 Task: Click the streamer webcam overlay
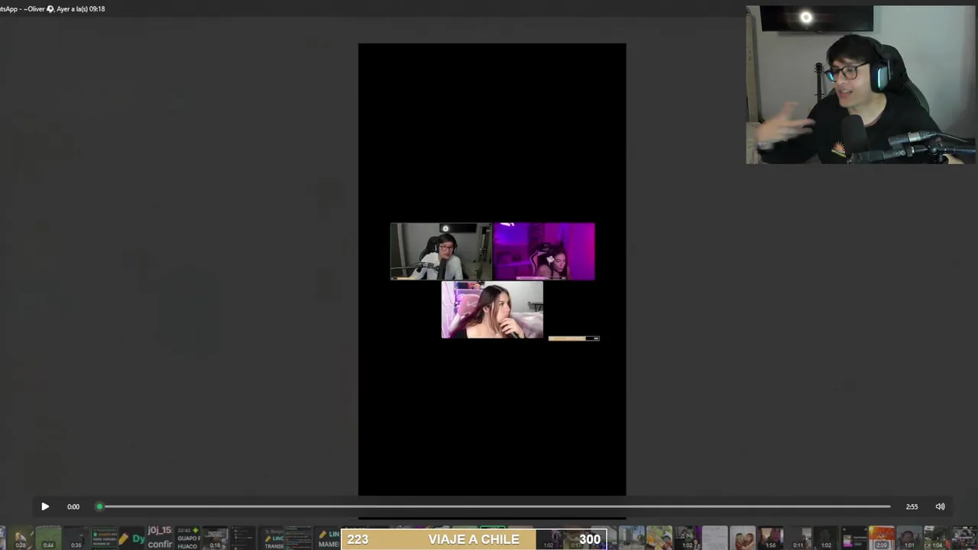tap(860, 85)
